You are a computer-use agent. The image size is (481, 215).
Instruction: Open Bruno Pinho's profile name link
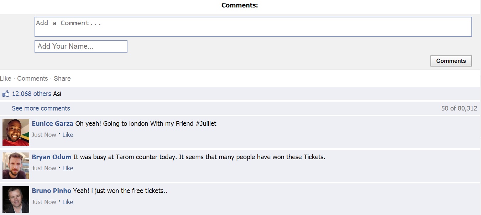(x=51, y=191)
